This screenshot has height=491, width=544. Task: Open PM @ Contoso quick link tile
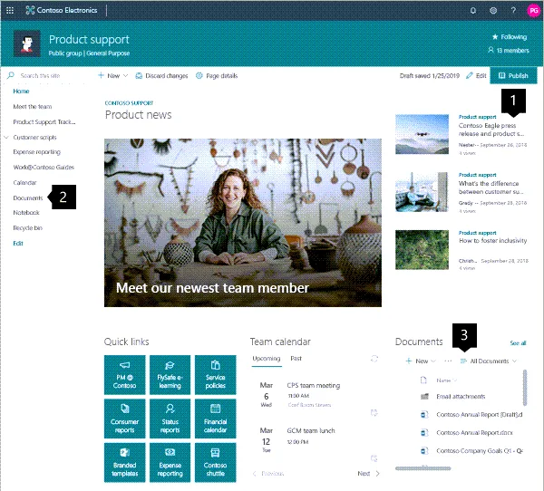124,375
